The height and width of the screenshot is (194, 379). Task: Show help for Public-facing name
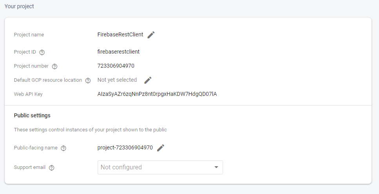tap(63, 148)
